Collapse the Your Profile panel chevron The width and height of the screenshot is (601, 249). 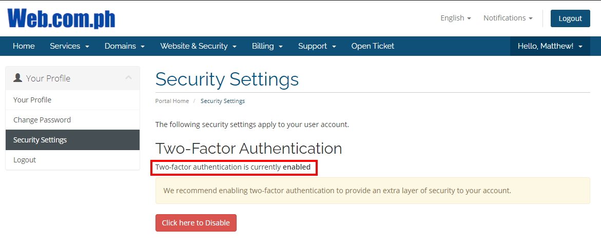[128, 78]
